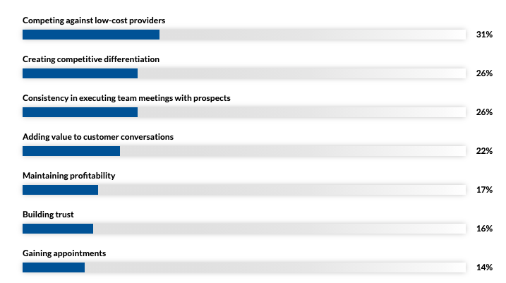Click the blue bar for low-cost providers
This screenshot has height=283, width=506.
click(x=91, y=35)
